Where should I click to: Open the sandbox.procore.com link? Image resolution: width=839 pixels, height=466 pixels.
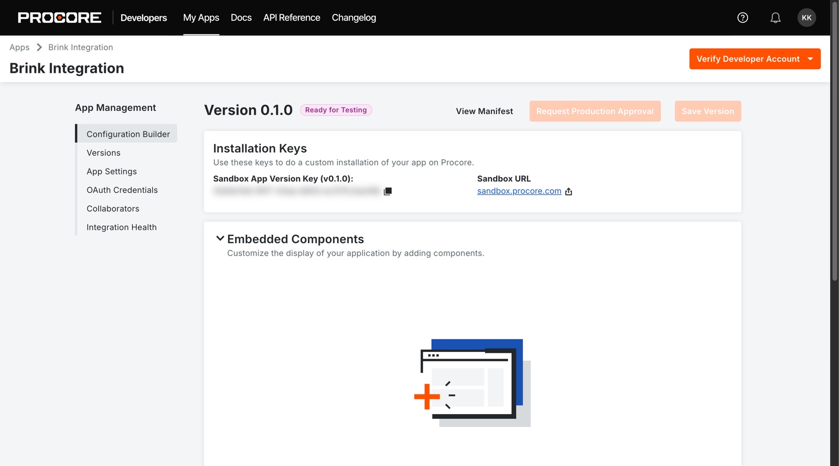pyautogui.click(x=519, y=191)
